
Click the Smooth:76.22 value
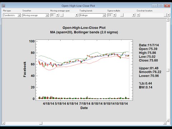pyautogui.click(x=150, y=72)
